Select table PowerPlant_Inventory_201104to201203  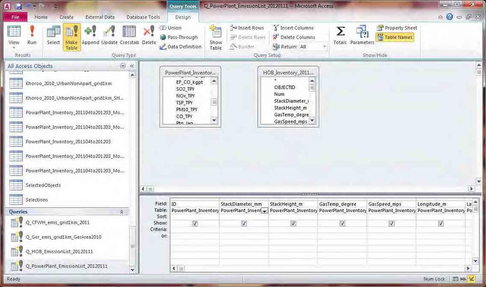coord(67,142)
